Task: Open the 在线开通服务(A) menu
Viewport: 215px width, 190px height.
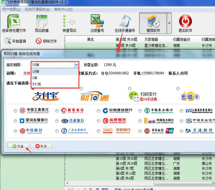Action: click(37, 9)
